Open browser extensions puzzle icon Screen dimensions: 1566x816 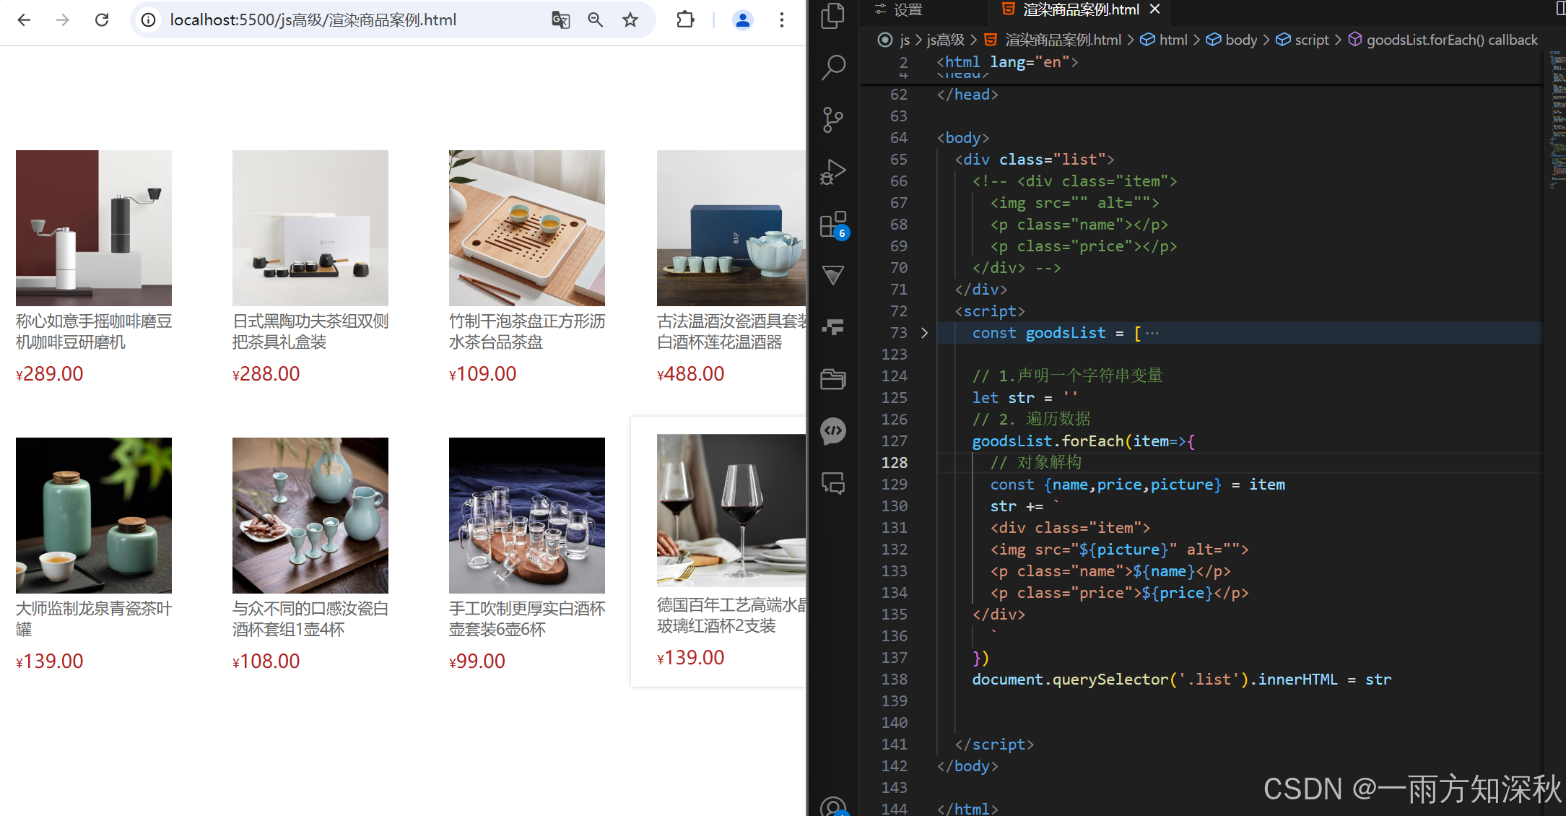coord(685,20)
